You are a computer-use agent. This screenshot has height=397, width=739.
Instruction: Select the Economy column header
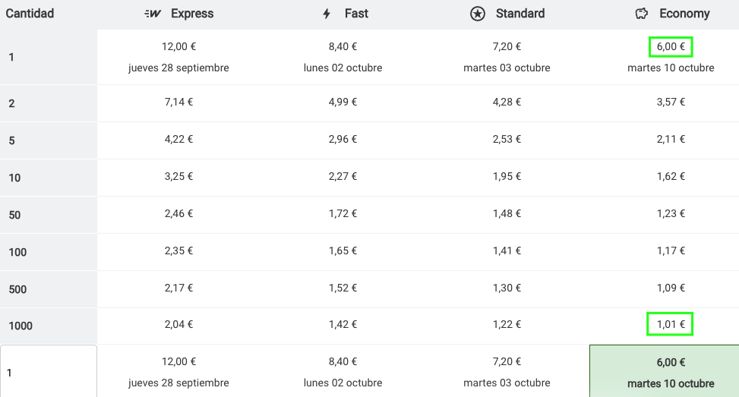671,14
